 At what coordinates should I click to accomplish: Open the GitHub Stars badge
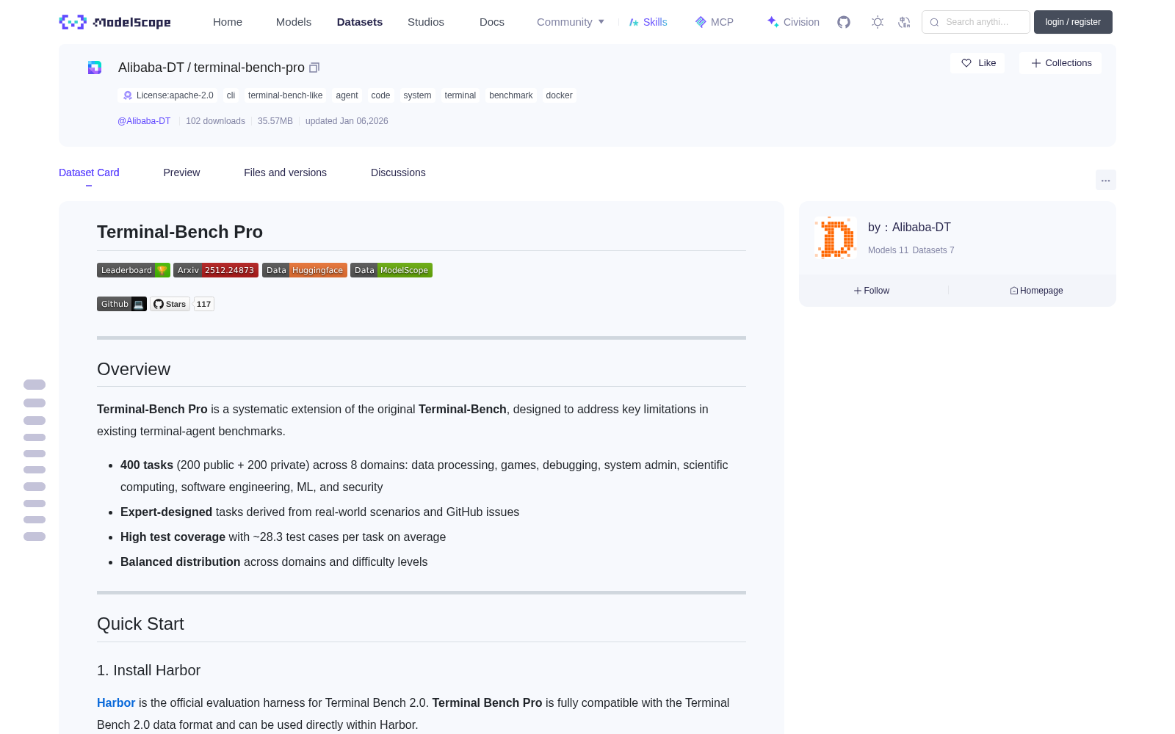pyautogui.click(x=170, y=304)
